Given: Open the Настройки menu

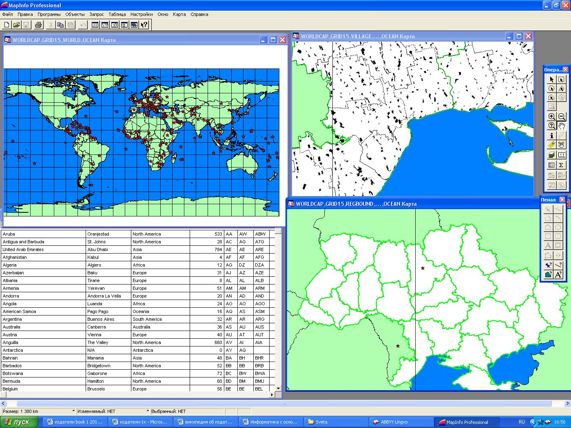Looking at the screenshot, I should [142, 14].
